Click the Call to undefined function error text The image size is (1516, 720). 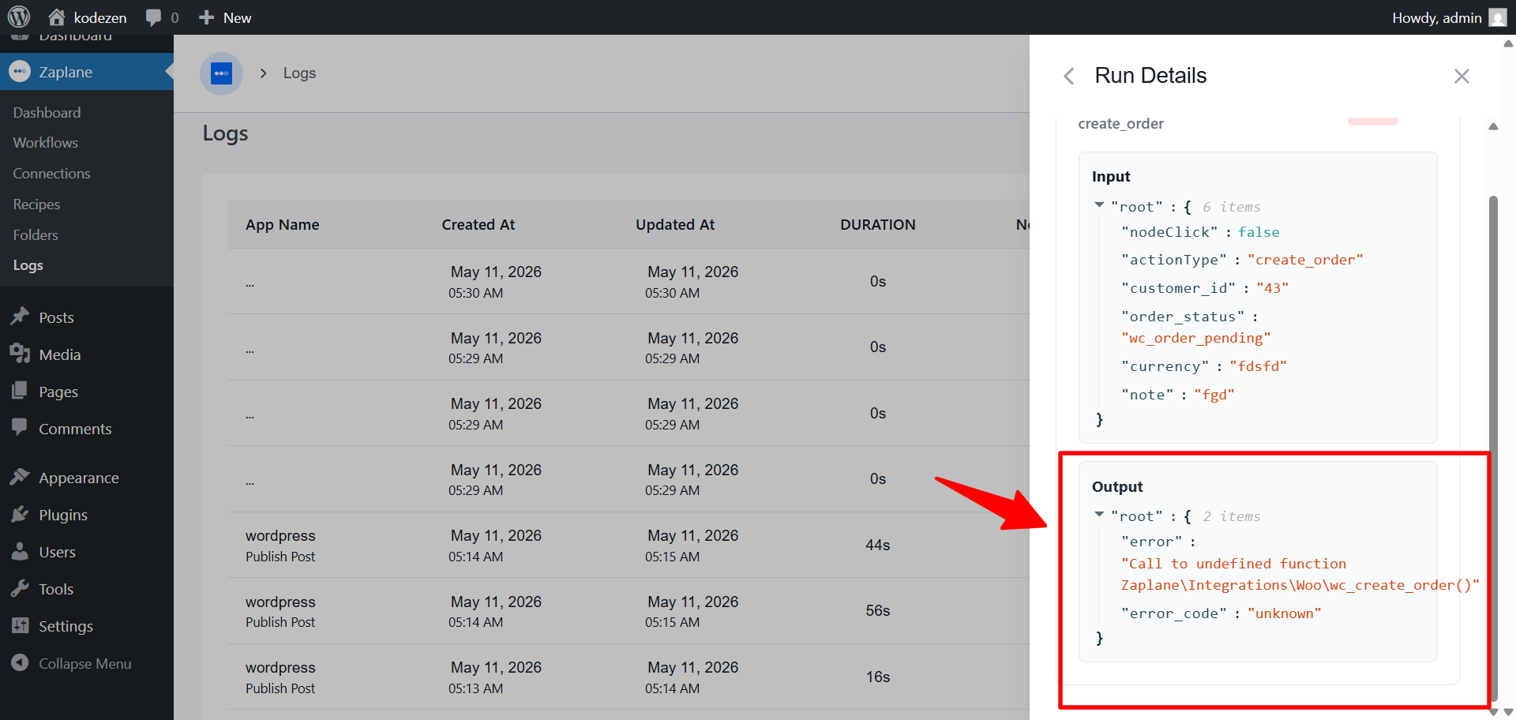(x=1300, y=574)
